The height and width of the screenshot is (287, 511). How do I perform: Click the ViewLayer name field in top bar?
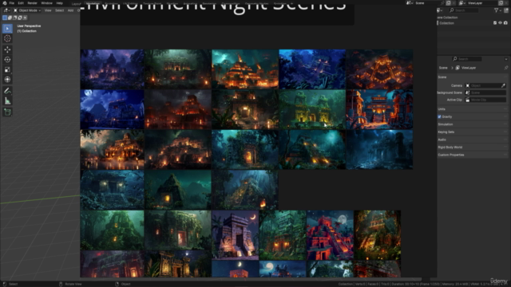pos(481,3)
